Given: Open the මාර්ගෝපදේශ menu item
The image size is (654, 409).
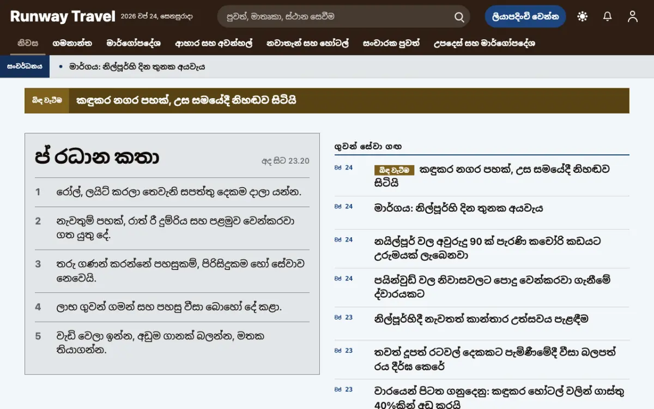Looking at the screenshot, I should click(134, 43).
